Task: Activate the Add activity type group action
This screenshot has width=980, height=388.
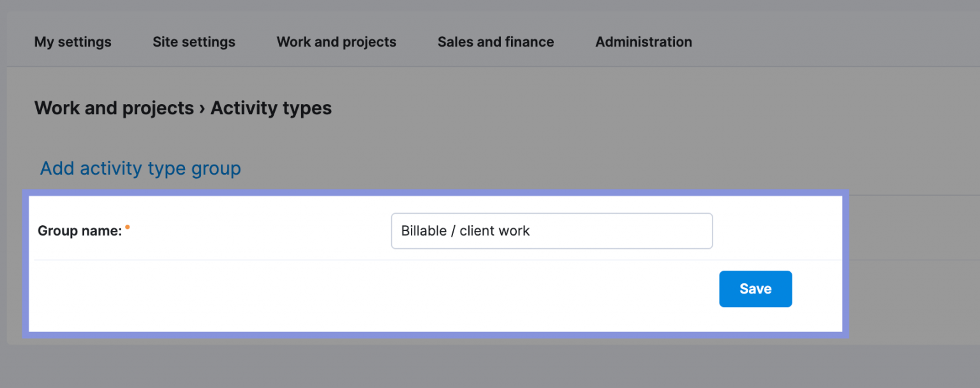Action: coord(140,168)
